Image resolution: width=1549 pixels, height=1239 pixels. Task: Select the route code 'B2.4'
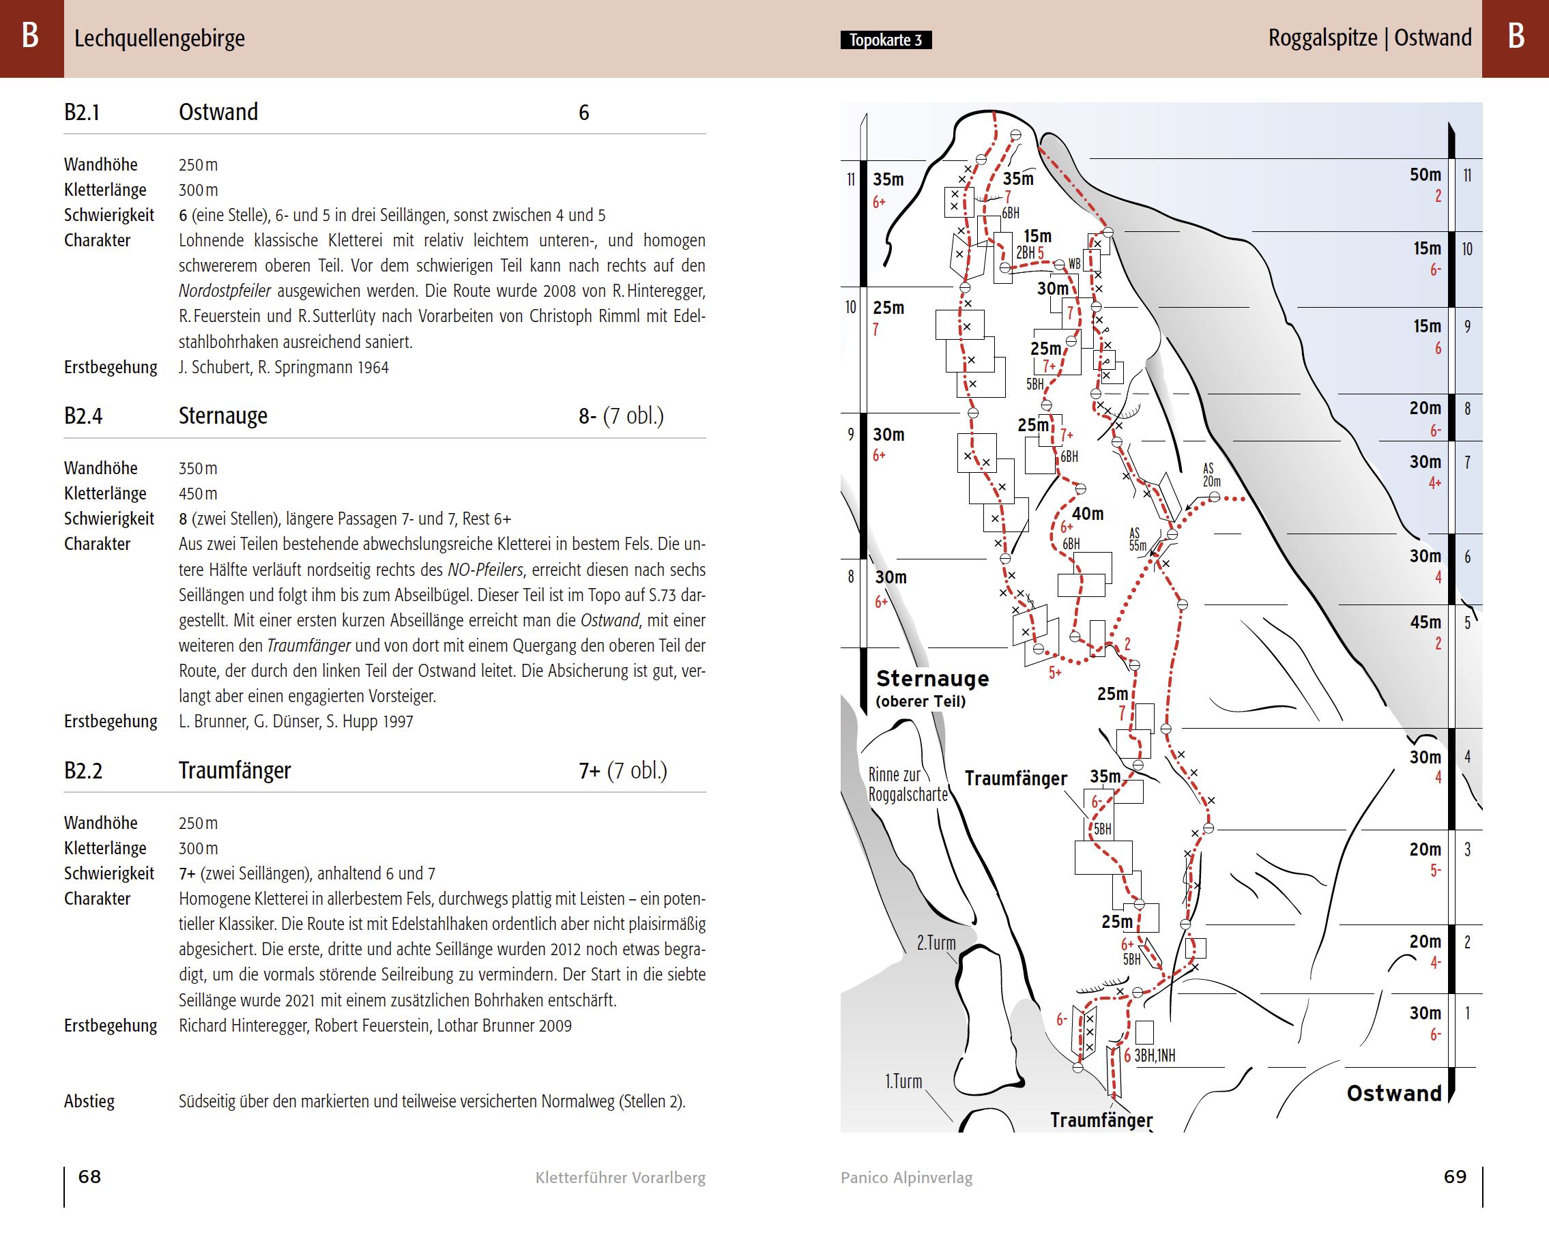tap(83, 416)
